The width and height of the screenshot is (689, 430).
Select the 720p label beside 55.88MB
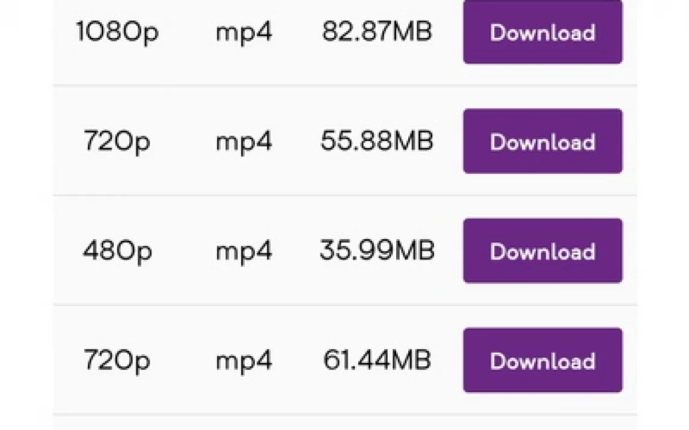(x=117, y=142)
